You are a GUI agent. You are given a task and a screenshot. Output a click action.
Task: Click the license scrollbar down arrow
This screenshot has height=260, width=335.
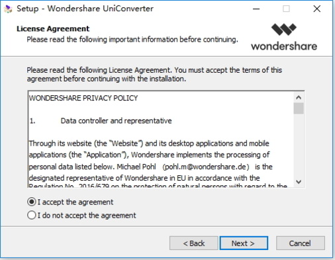click(x=299, y=182)
